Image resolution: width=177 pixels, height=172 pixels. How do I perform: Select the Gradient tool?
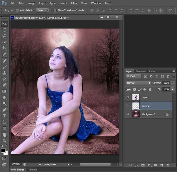tap(4, 91)
